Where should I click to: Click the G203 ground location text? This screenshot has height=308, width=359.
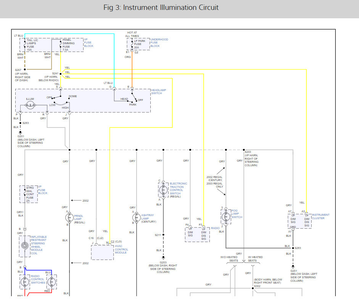click(x=163, y=269)
